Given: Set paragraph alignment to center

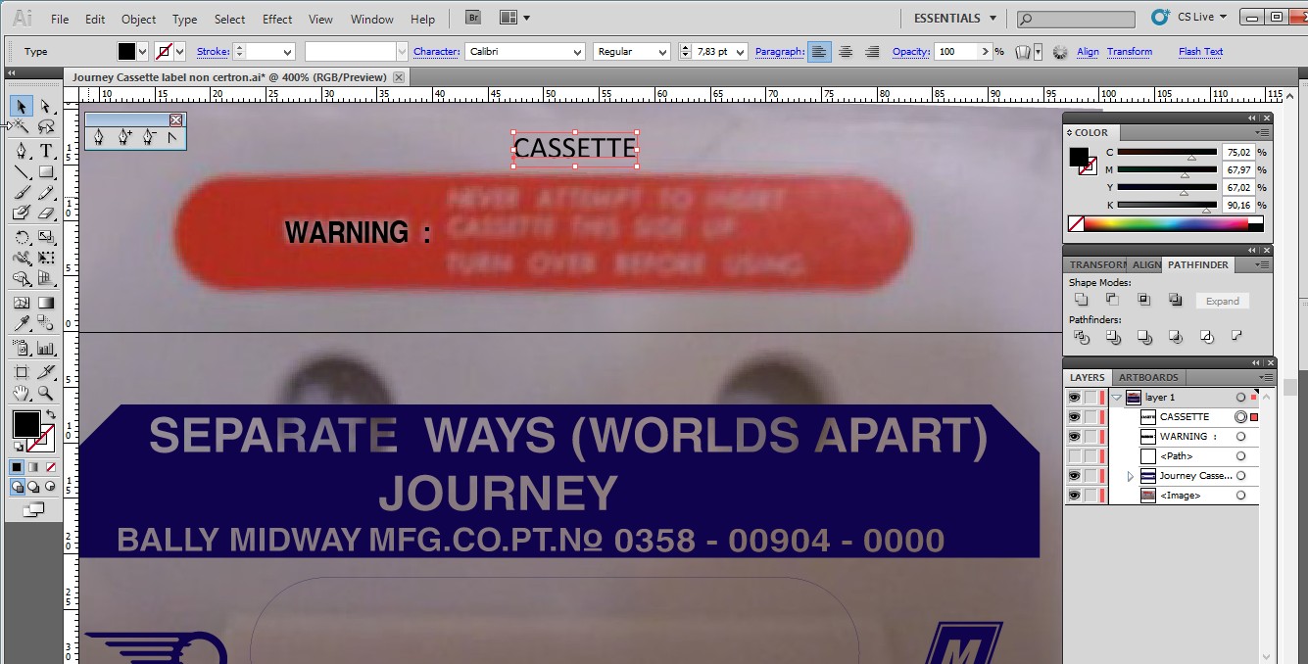Looking at the screenshot, I should (846, 52).
